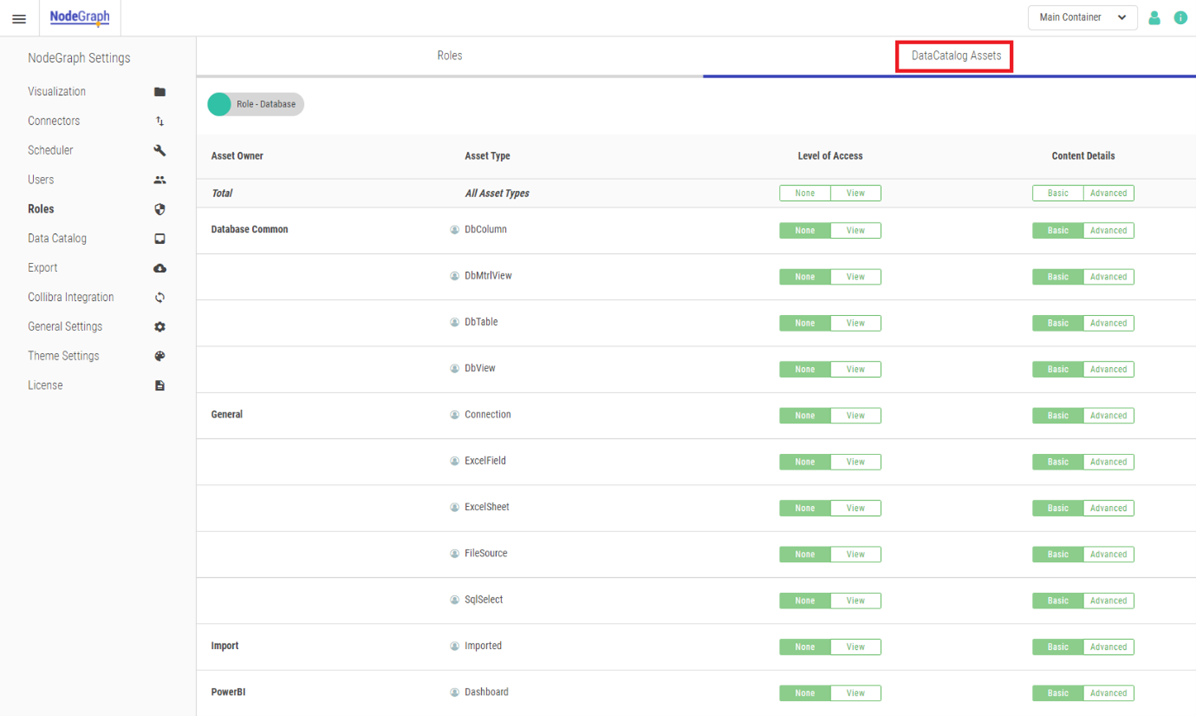Click the Roles shield icon
This screenshot has height=716, width=1196.
click(160, 210)
